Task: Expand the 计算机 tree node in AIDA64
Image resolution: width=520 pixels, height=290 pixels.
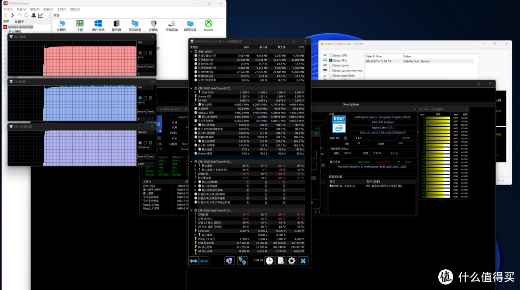Action: 5,31
